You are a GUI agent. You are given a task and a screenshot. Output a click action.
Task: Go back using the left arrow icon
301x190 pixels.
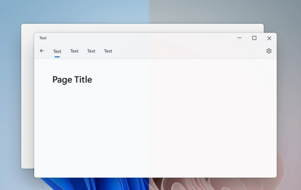tap(42, 51)
